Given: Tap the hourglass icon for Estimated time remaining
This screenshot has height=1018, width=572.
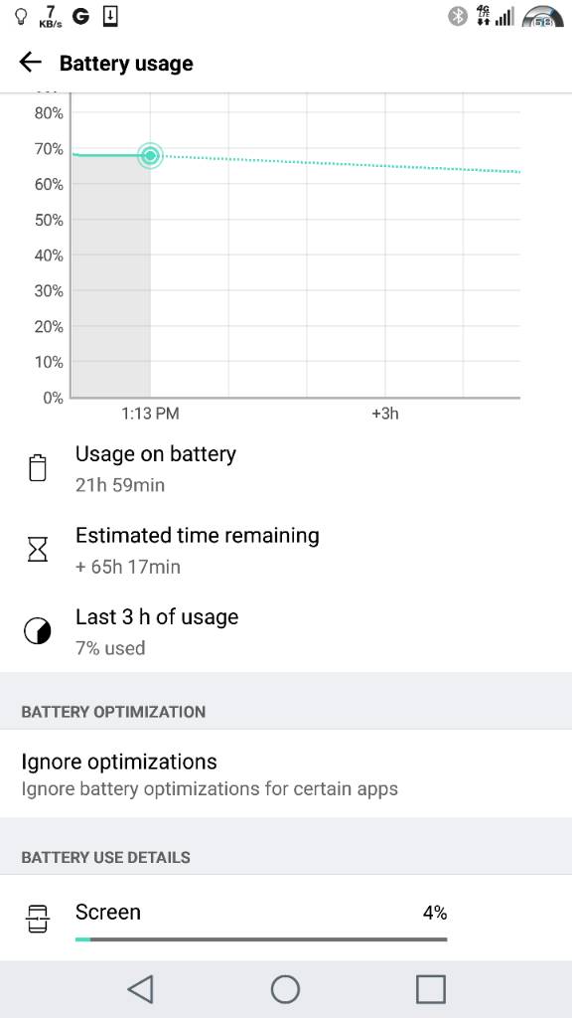Looking at the screenshot, I should 38,550.
